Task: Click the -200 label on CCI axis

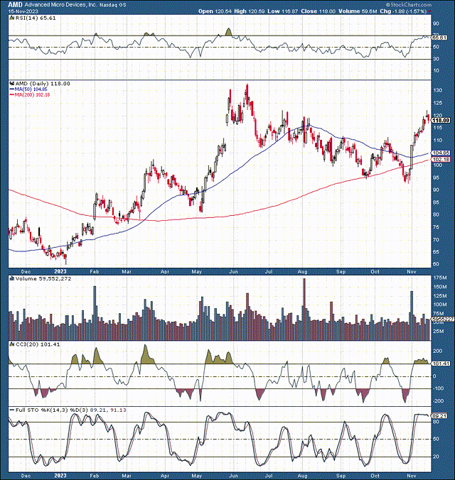Action: [x=439, y=401]
